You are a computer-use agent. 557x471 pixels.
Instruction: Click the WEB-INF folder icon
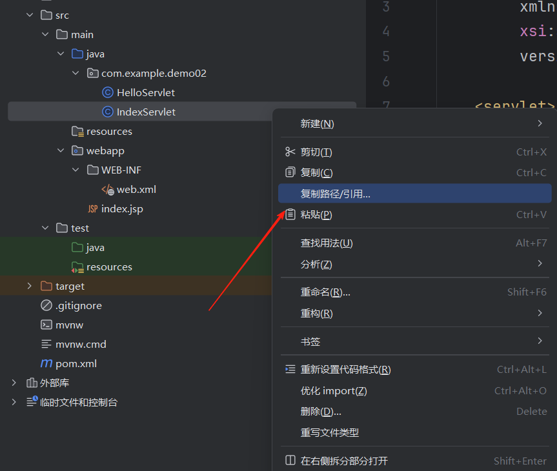93,170
